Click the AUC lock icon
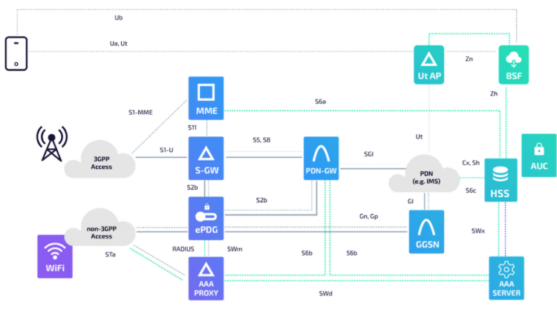Screen dimensions: 557x309 [539, 155]
